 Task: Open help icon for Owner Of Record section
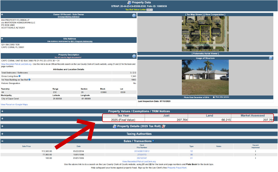134,16
